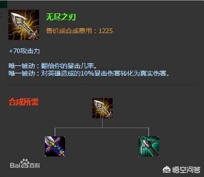This screenshot has width=204, height=177.
Task: Click the passive text about 真实伤害
Action: point(105,73)
